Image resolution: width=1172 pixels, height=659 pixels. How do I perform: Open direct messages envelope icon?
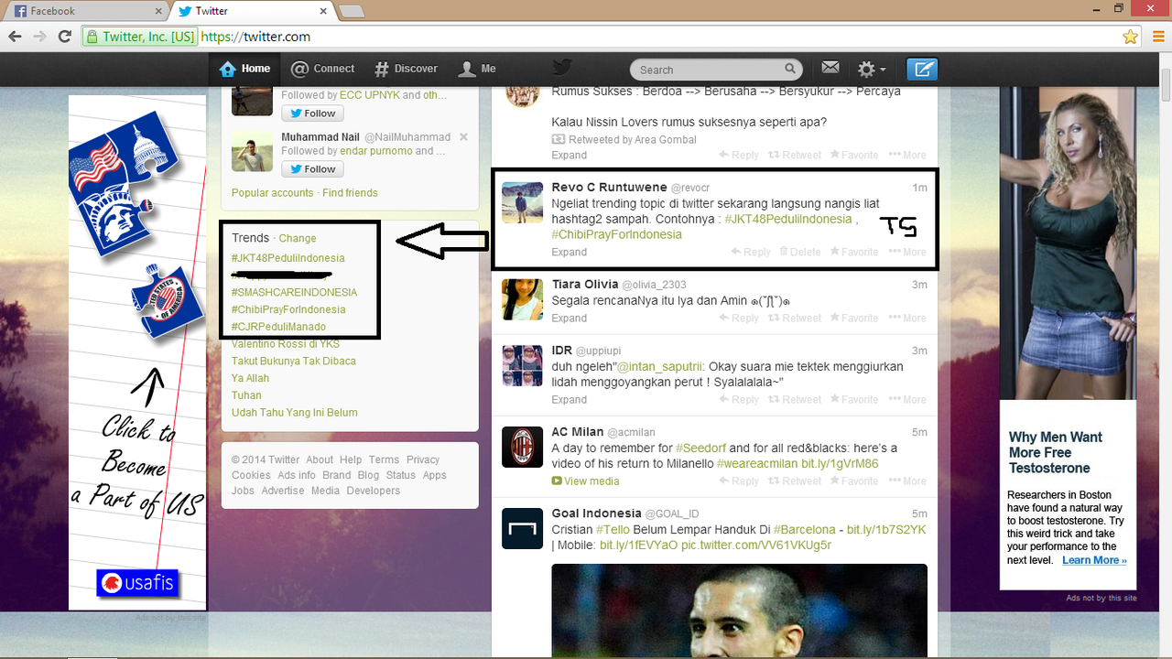point(830,69)
